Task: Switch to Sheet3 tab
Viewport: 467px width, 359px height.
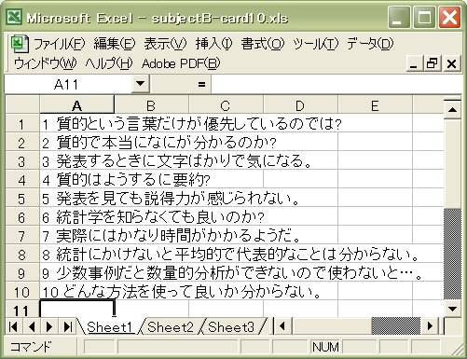Action: [x=231, y=327]
